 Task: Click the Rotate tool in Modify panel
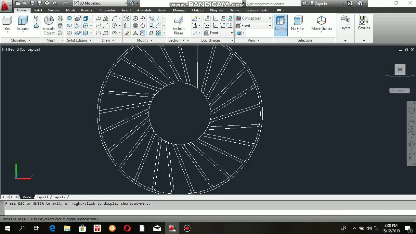[x=143, y=25]
